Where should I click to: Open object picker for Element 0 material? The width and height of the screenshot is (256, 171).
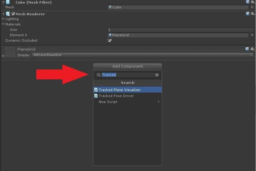[252, 35]
